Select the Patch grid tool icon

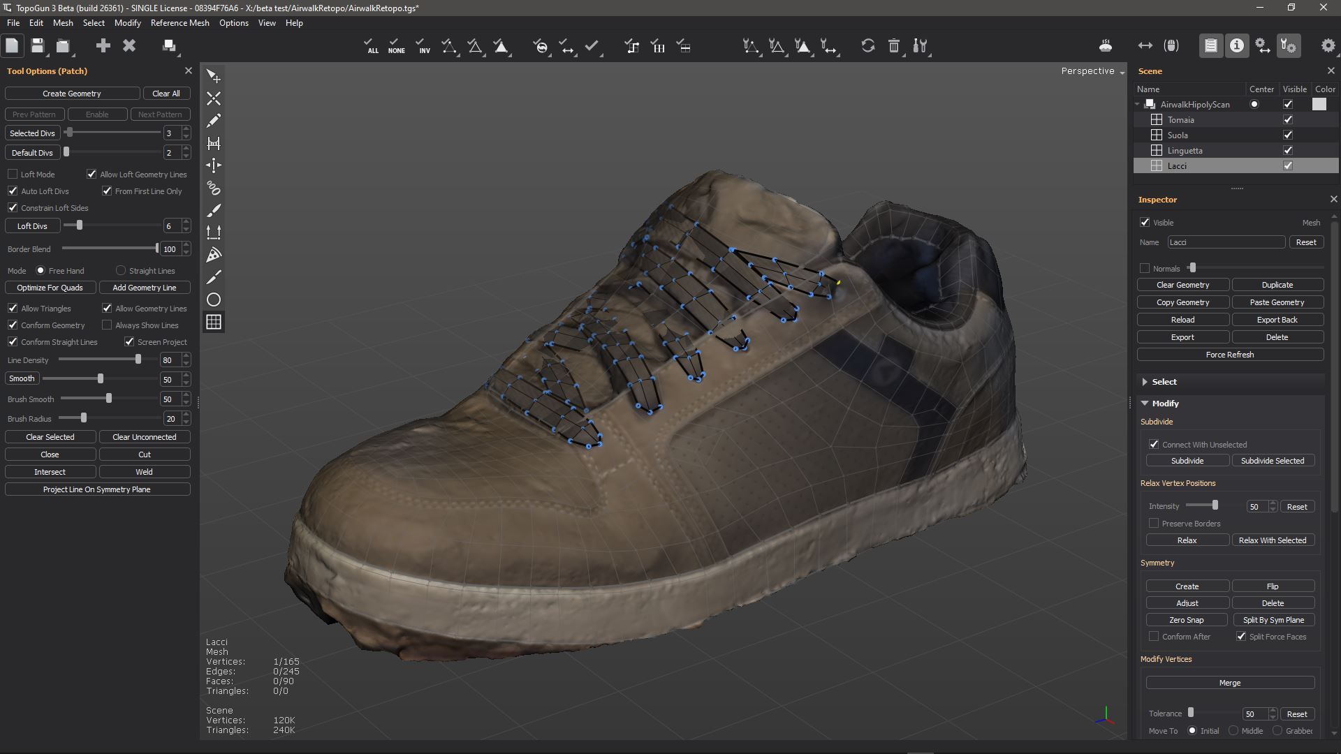pos(214,322)
